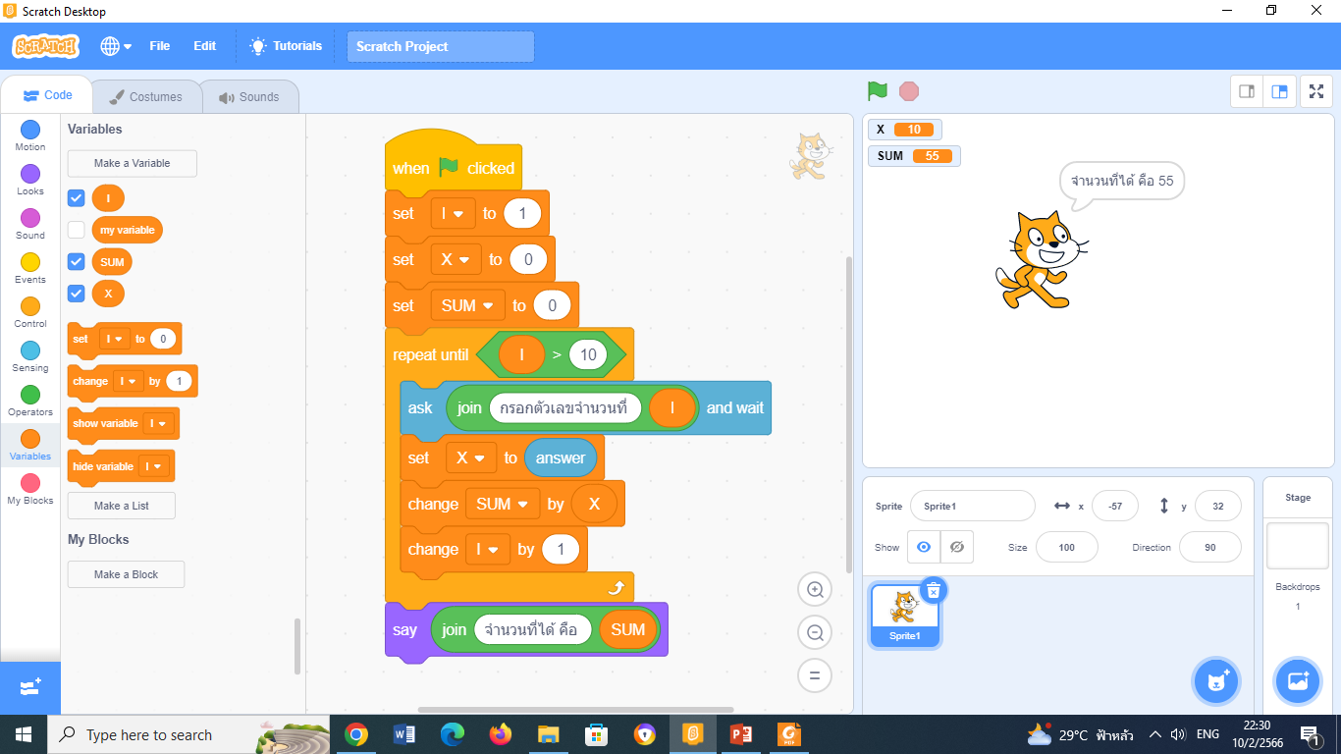Hide the sprite with crossed-eye button
Screen dimensions: 1341x754
(956, 547)
